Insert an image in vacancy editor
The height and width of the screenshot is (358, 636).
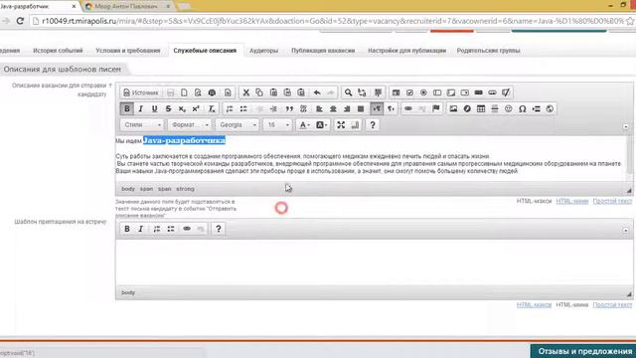tap(453, 108)
